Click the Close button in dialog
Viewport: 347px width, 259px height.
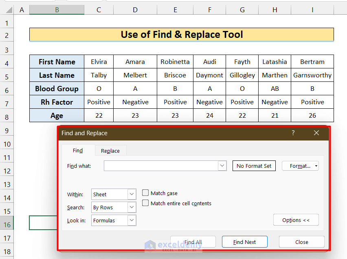click(301, 242)
